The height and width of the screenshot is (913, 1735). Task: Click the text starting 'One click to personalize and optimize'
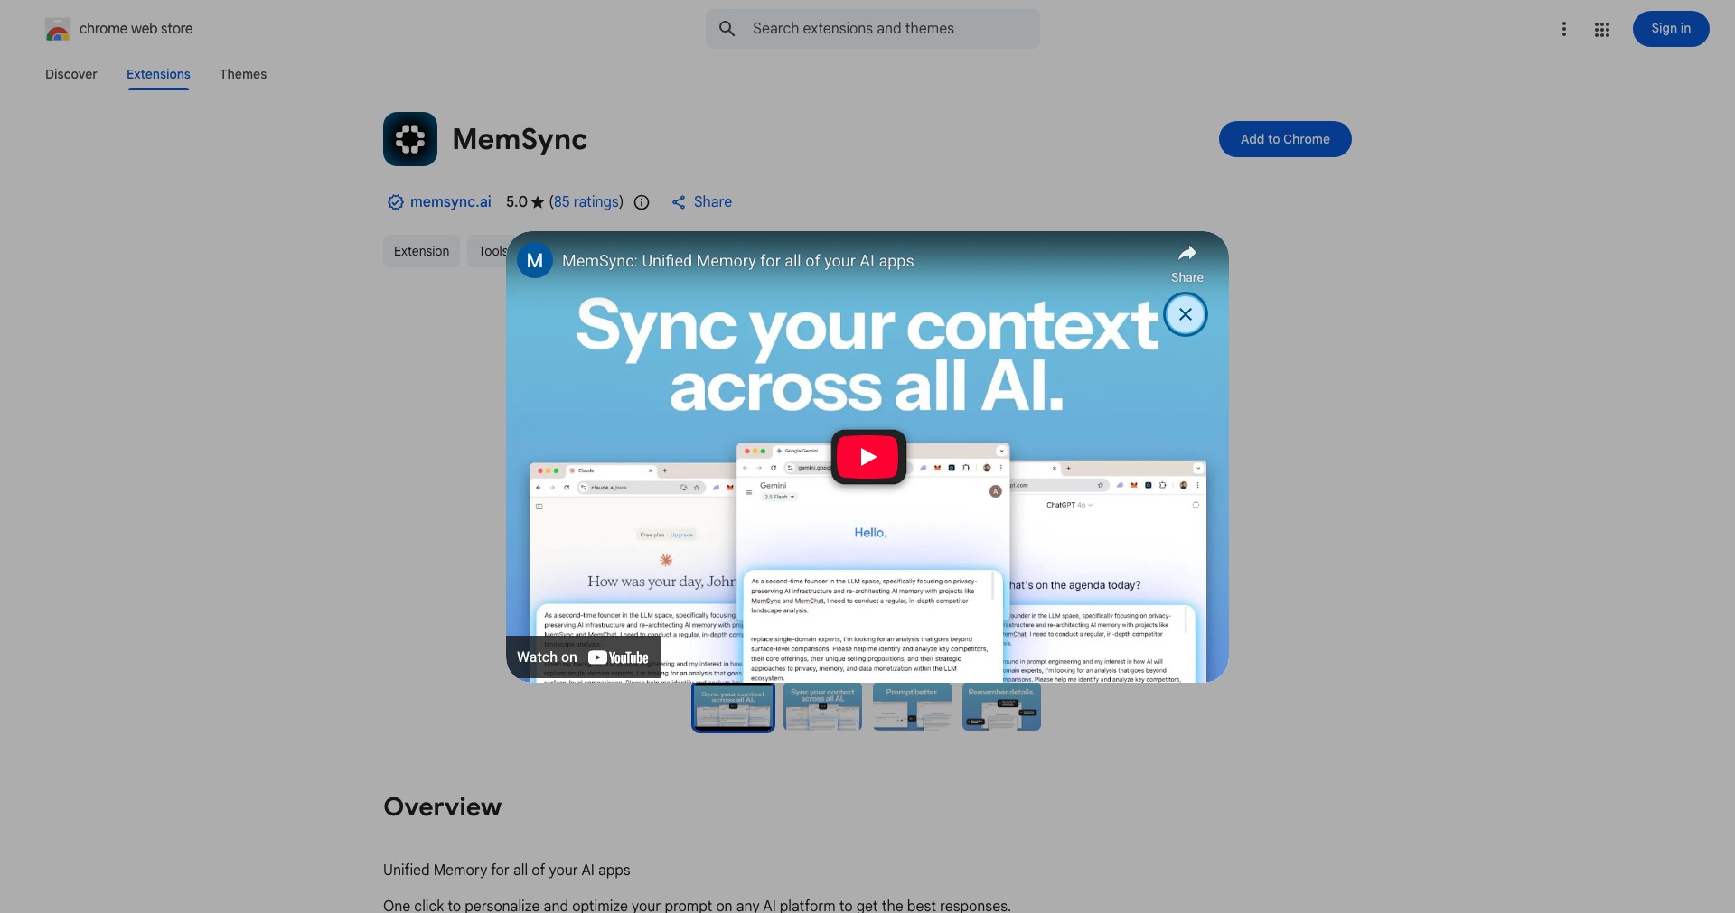(x=697, y=905)
